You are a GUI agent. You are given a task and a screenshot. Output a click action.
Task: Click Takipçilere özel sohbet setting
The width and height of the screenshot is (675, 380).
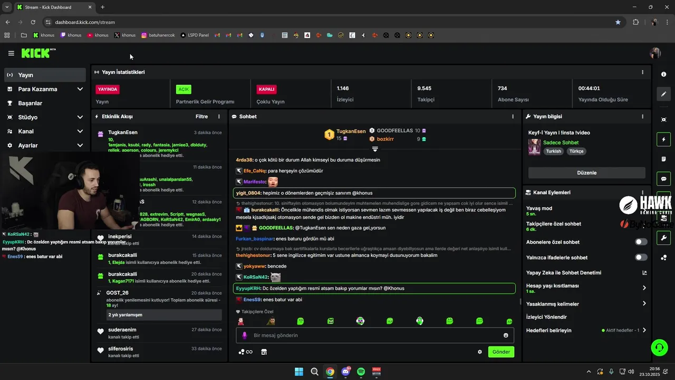point(554,226)
